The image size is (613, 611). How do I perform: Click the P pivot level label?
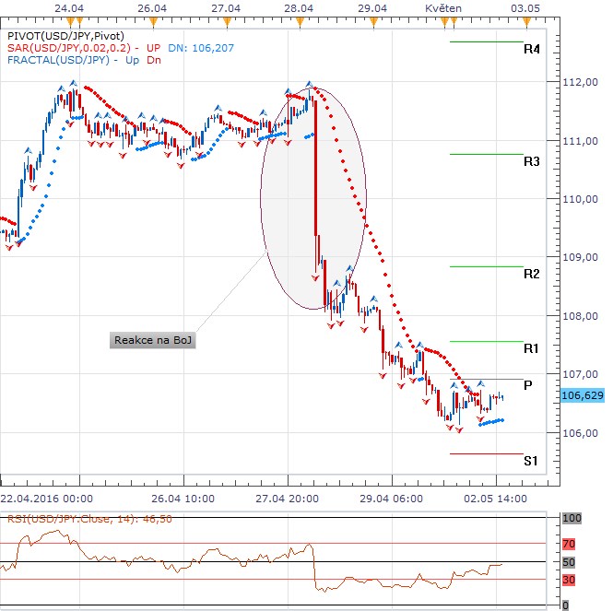point(528,385)
